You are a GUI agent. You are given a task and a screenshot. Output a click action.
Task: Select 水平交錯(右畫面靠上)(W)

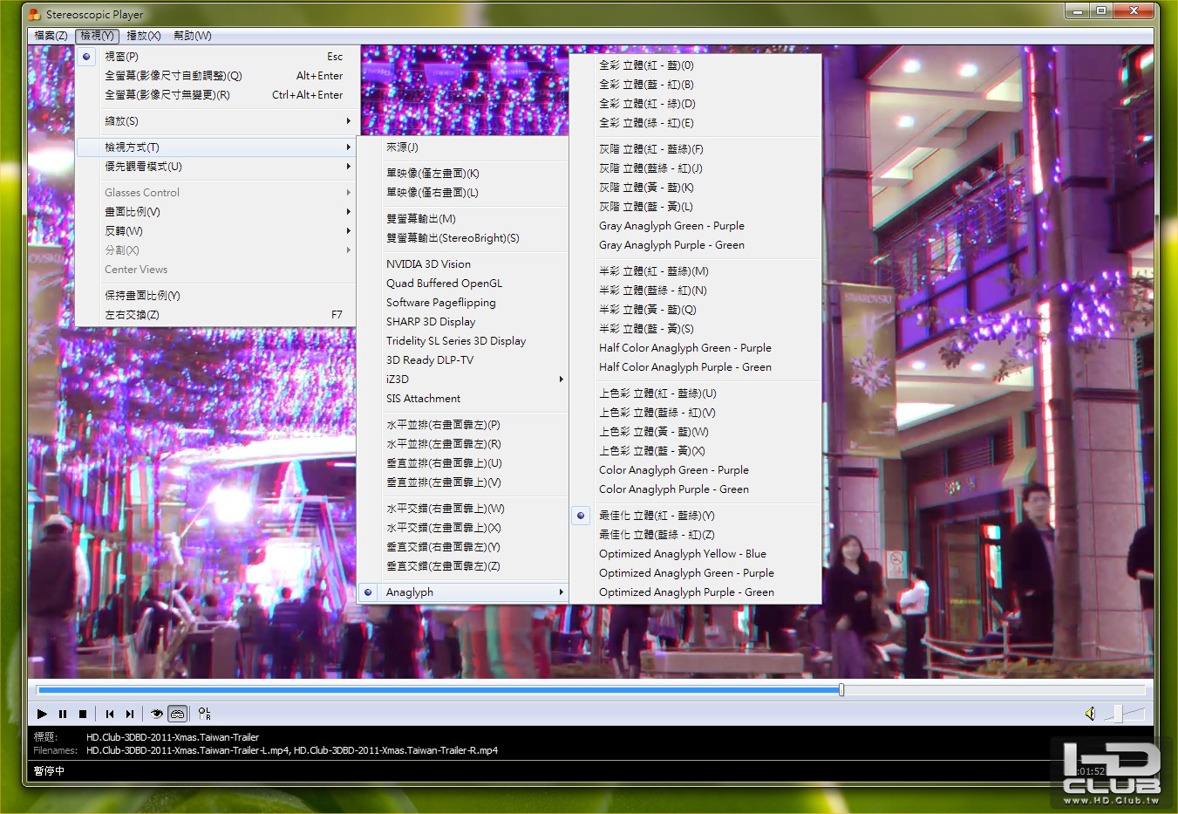click(463, 509)
